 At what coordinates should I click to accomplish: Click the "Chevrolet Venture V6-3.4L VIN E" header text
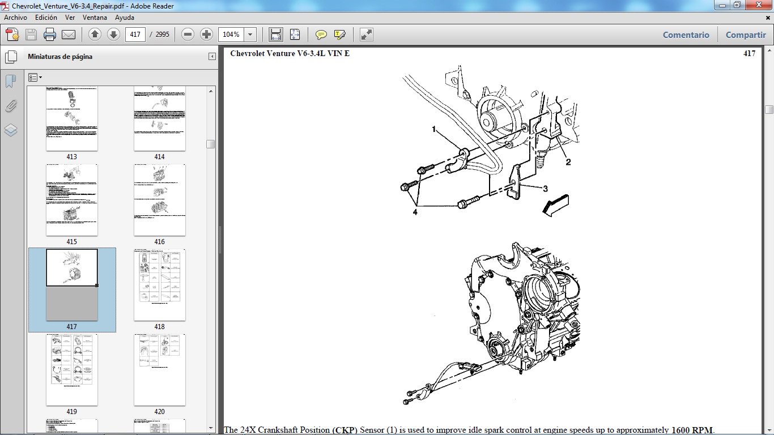click(x=290, y=54)
